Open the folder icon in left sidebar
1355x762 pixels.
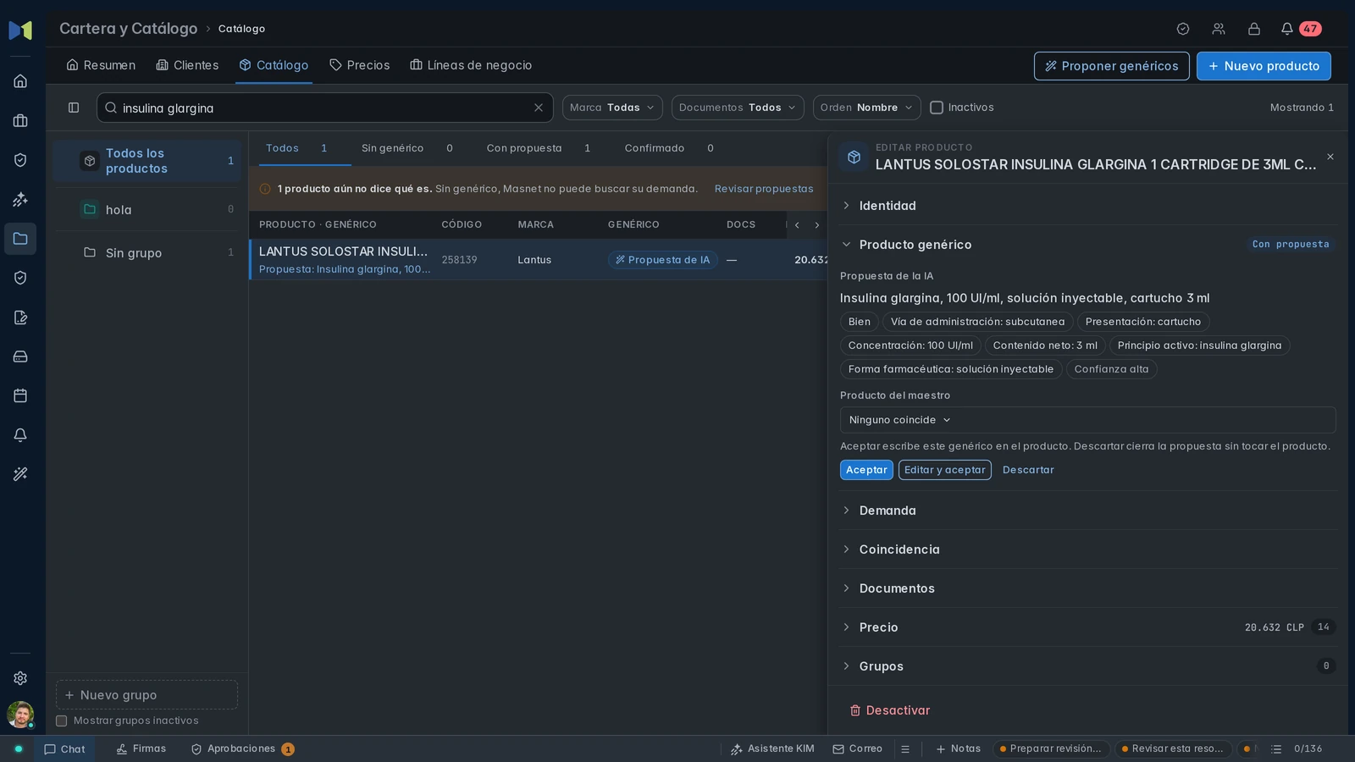(x=20, y=239)
